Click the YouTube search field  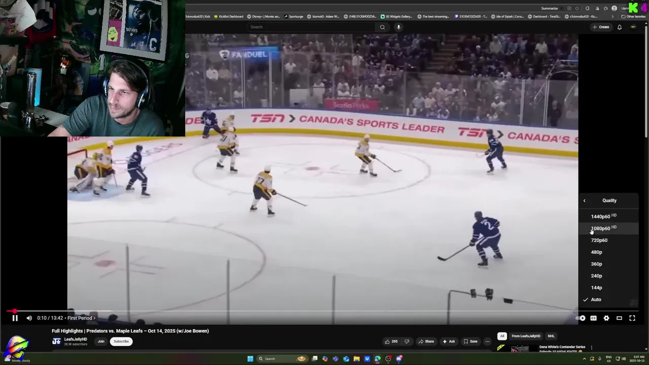(x=312, y=27)
